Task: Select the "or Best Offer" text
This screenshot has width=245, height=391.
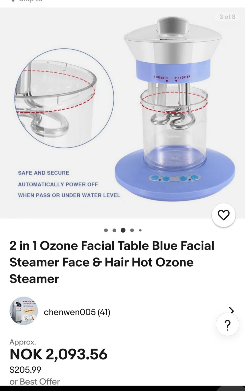Action: [x=34, y=382]
